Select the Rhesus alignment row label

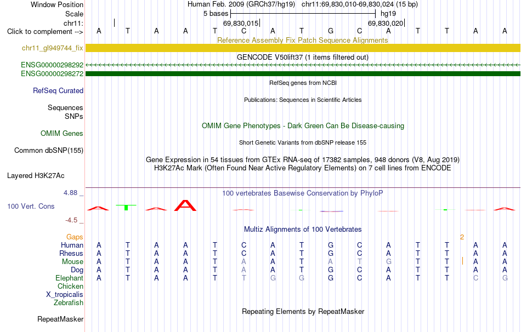(71, 253)
